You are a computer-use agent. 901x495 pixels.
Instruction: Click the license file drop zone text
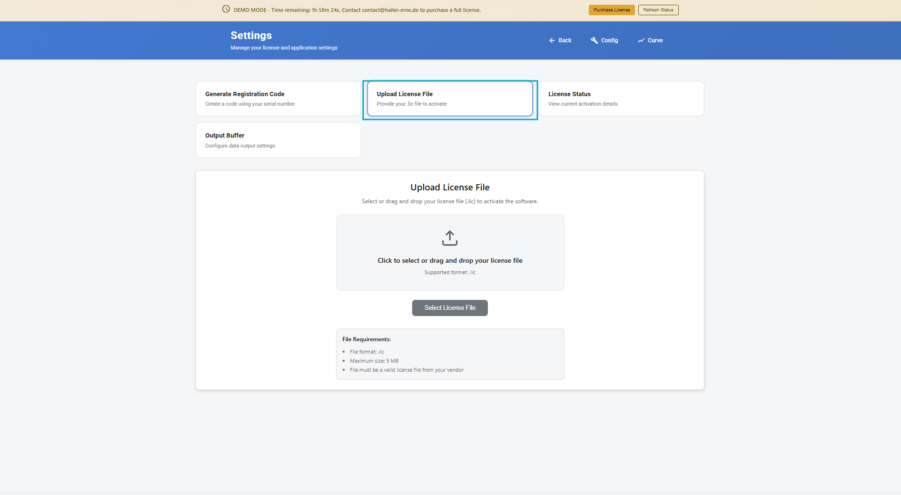(450, 260)
